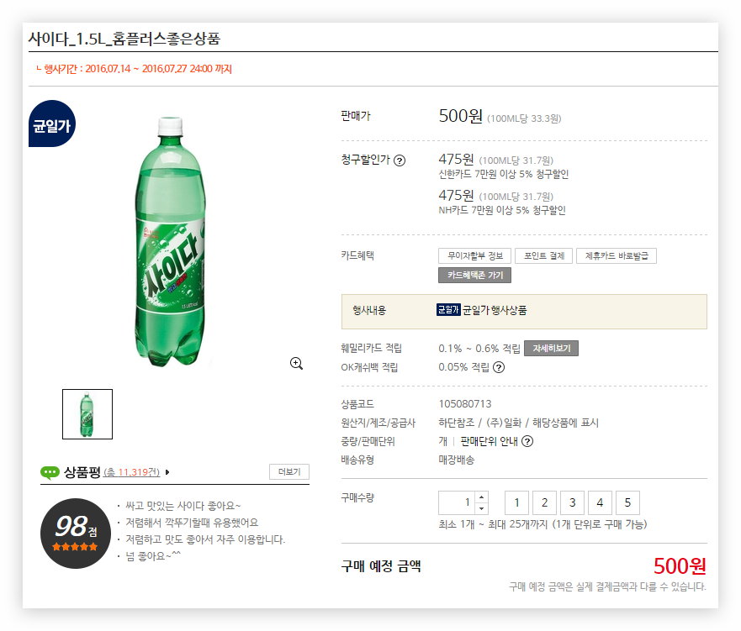
Task: Click the help icon beside 판매단위 안내
Action: (527, 441)
